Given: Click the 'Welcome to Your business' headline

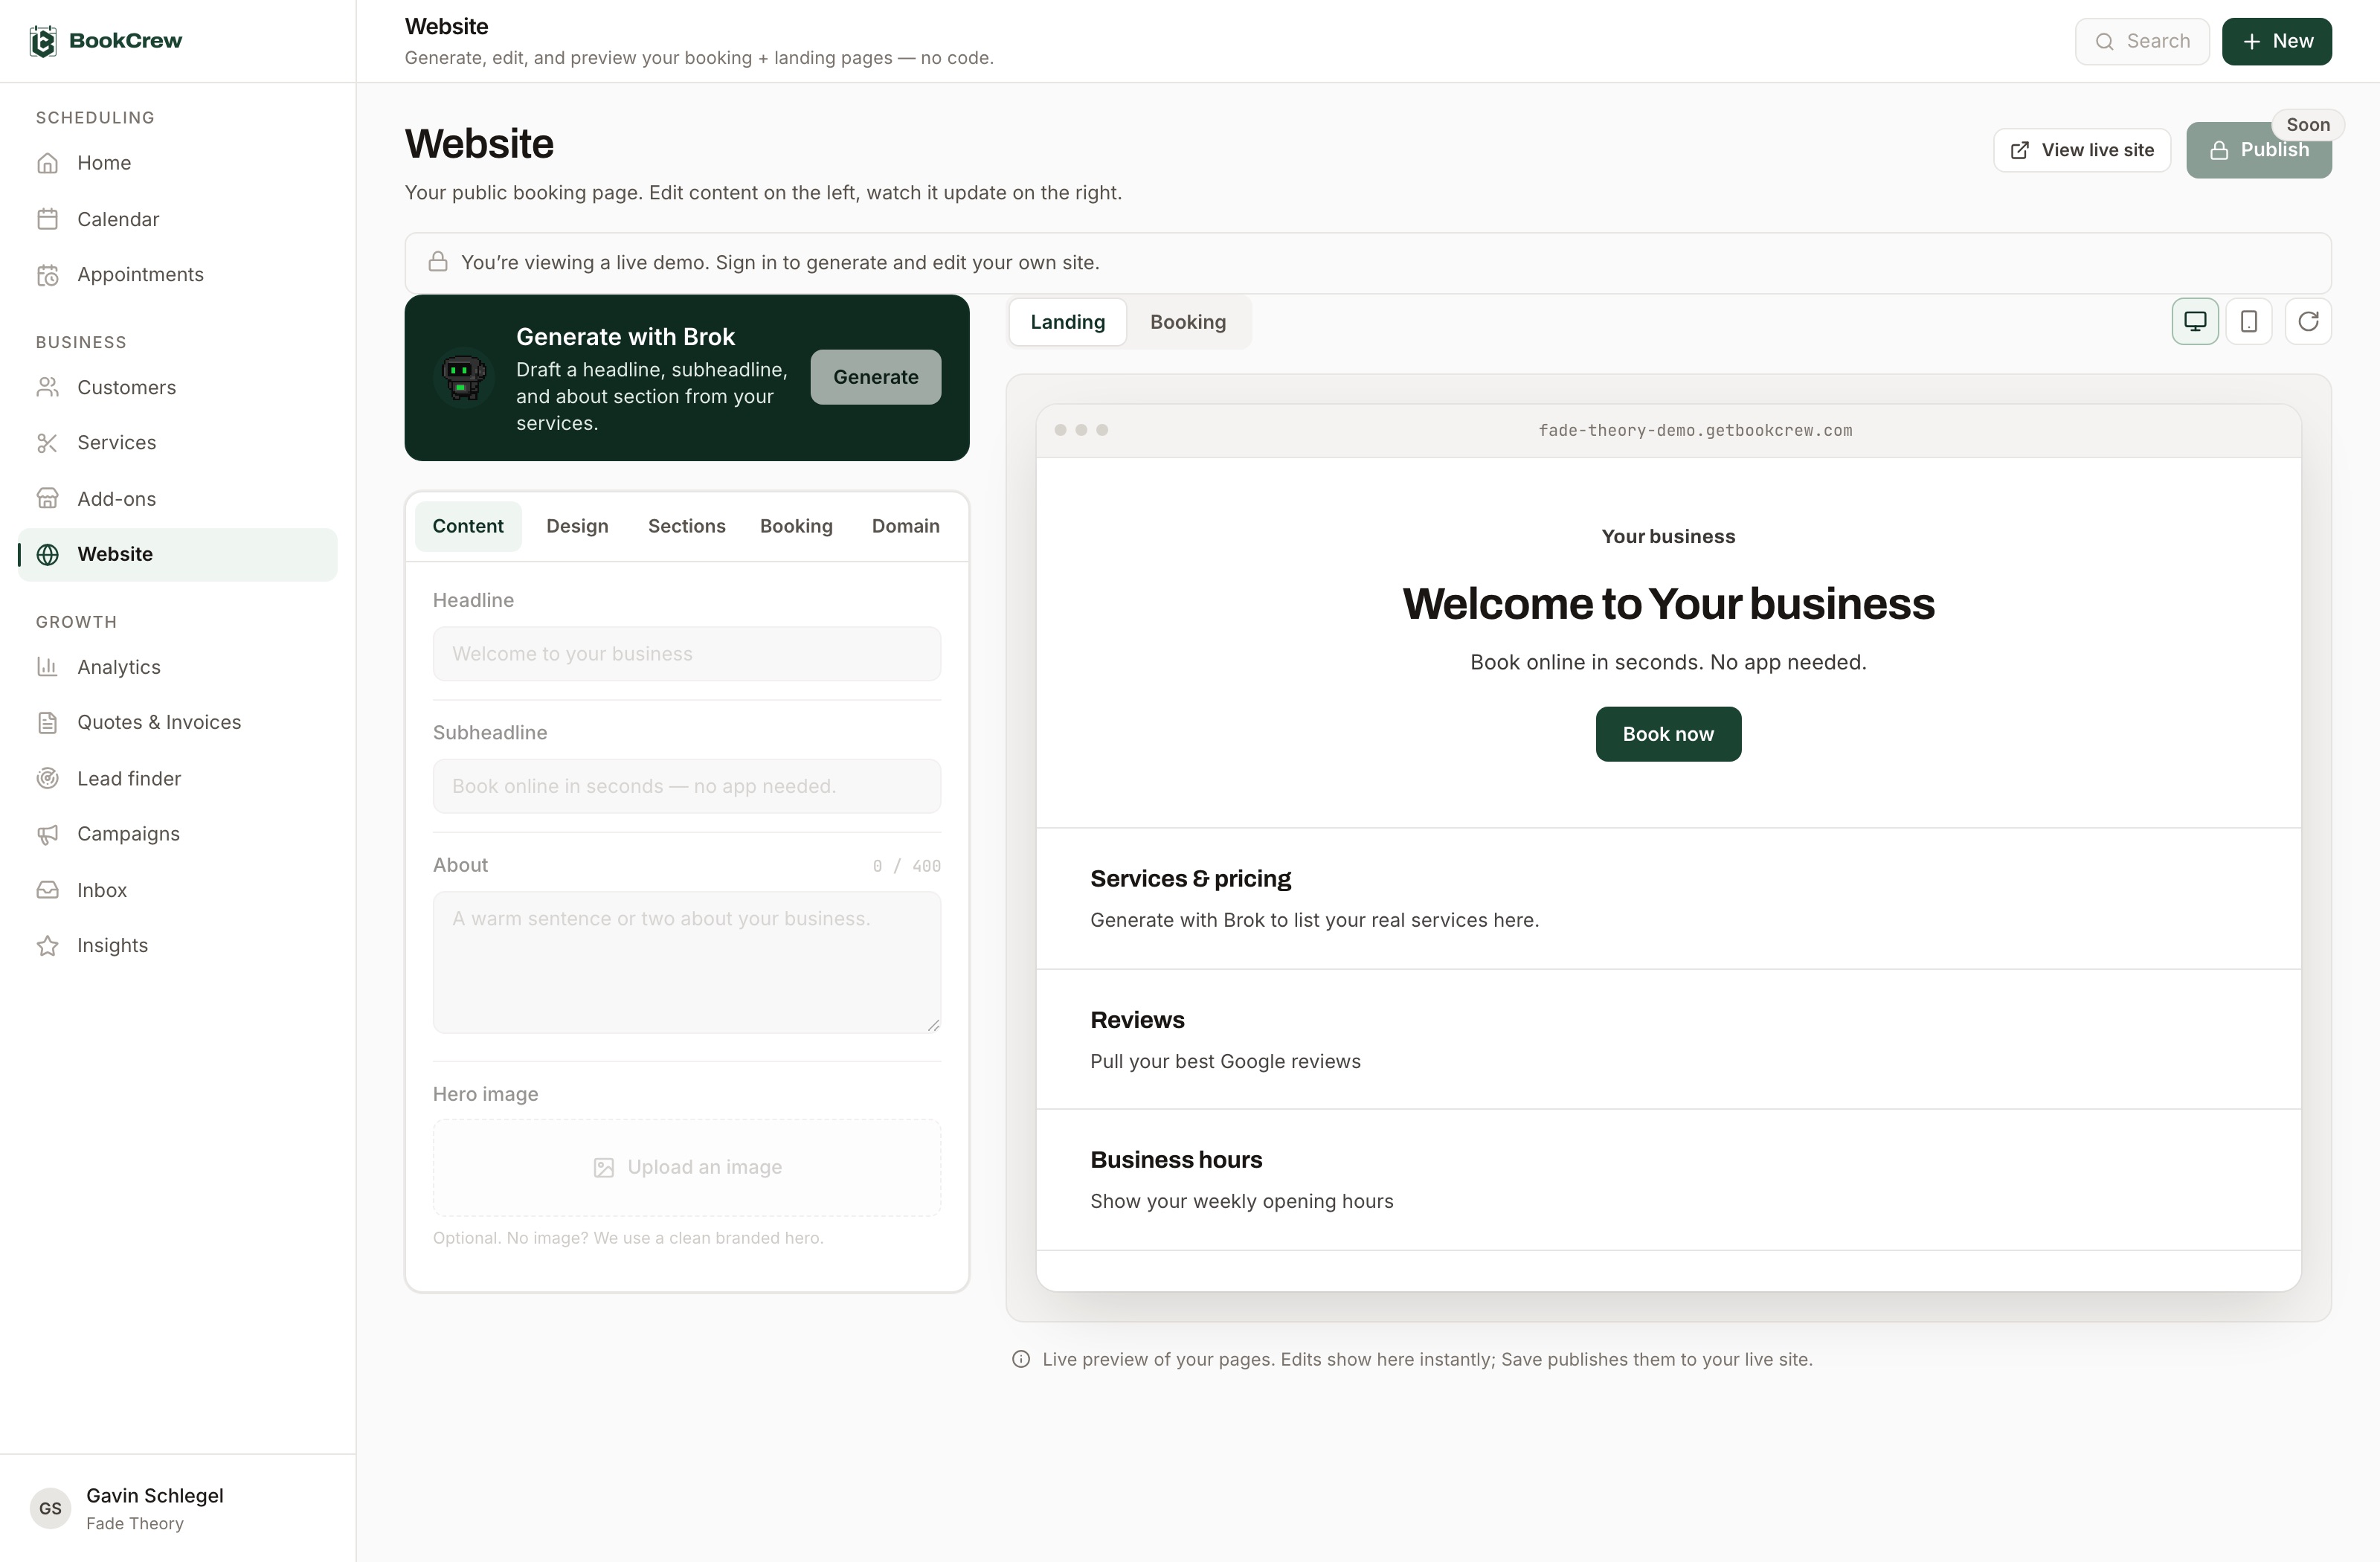Looking at the screenshot, I should tap(1668, 604).
